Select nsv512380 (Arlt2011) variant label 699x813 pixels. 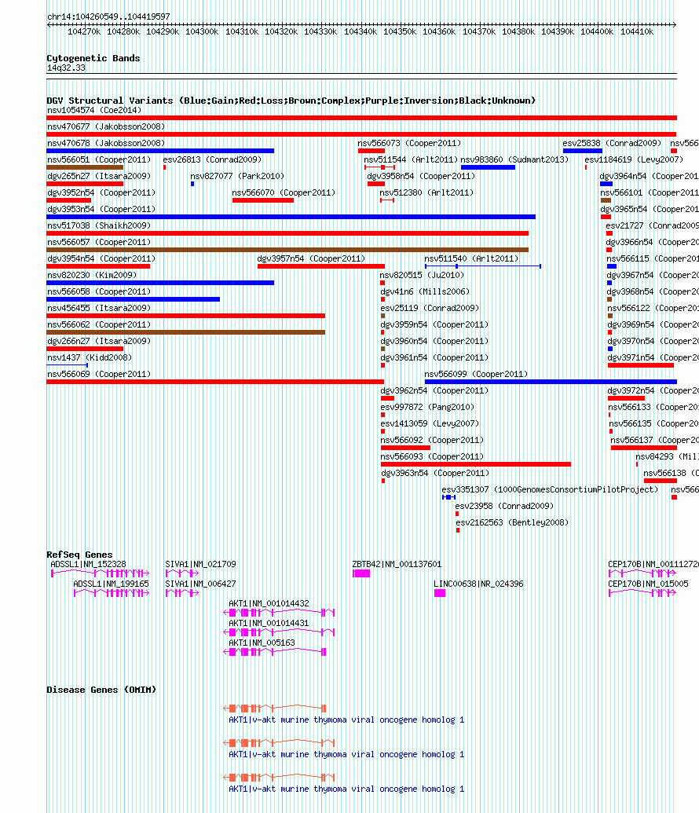pos(426,193)
